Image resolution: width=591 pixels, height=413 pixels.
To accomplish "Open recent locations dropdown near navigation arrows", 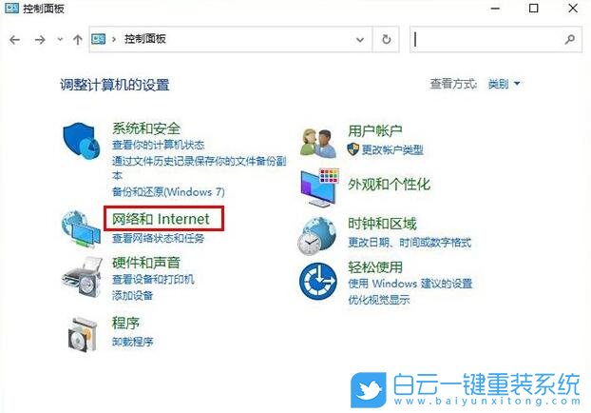I will [x=60, y=40].
